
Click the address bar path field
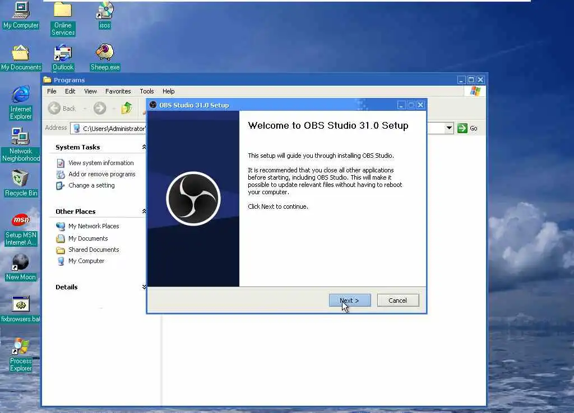(108, 128)
